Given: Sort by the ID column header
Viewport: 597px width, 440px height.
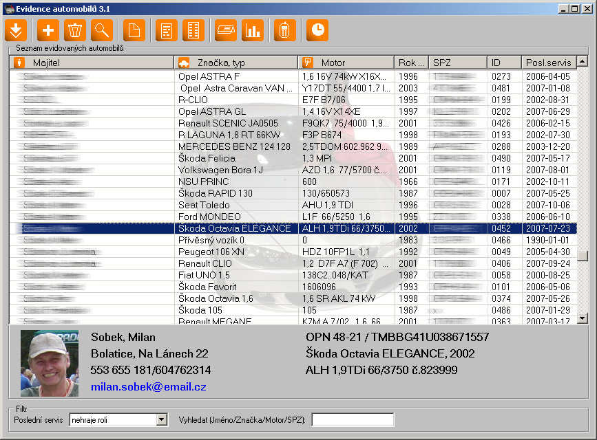Looking at the screenshot, I should pos(504,63).
